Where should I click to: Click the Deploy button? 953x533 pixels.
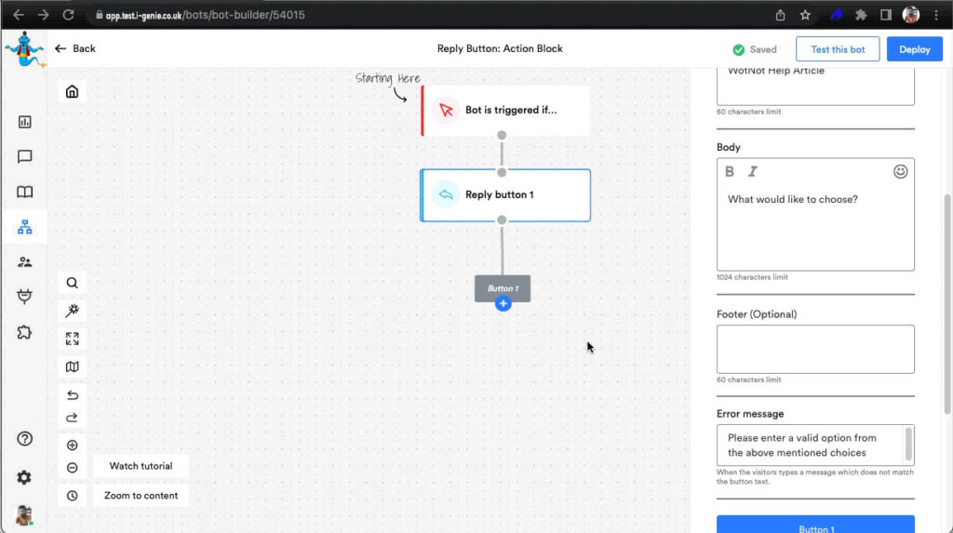tap(914, 49)
